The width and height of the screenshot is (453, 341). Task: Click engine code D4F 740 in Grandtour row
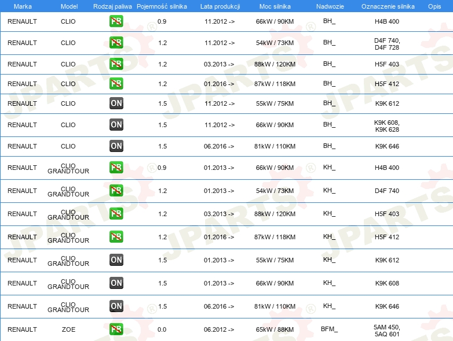[387, 191]
